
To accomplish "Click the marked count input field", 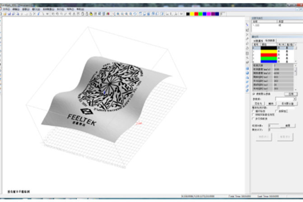I will point(274,126).
